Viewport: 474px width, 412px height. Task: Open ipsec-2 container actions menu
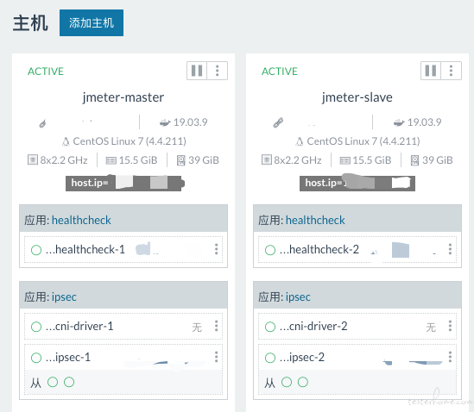click(x=450, y=357)
